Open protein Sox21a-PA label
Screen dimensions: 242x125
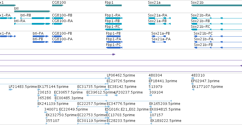click(161, 39)
